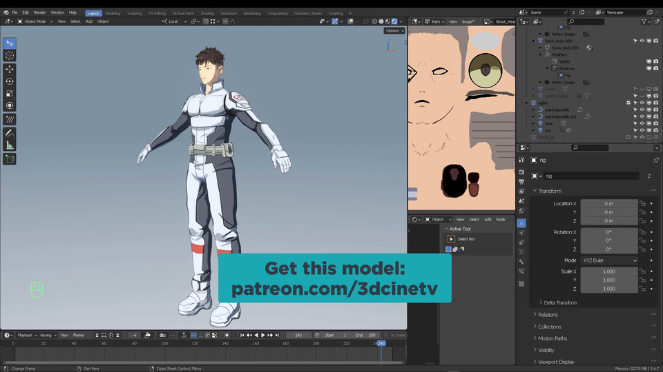Screen dimensions: 663x372
Task: Switch viewport to material preview shading
Action: click(387, 21)
